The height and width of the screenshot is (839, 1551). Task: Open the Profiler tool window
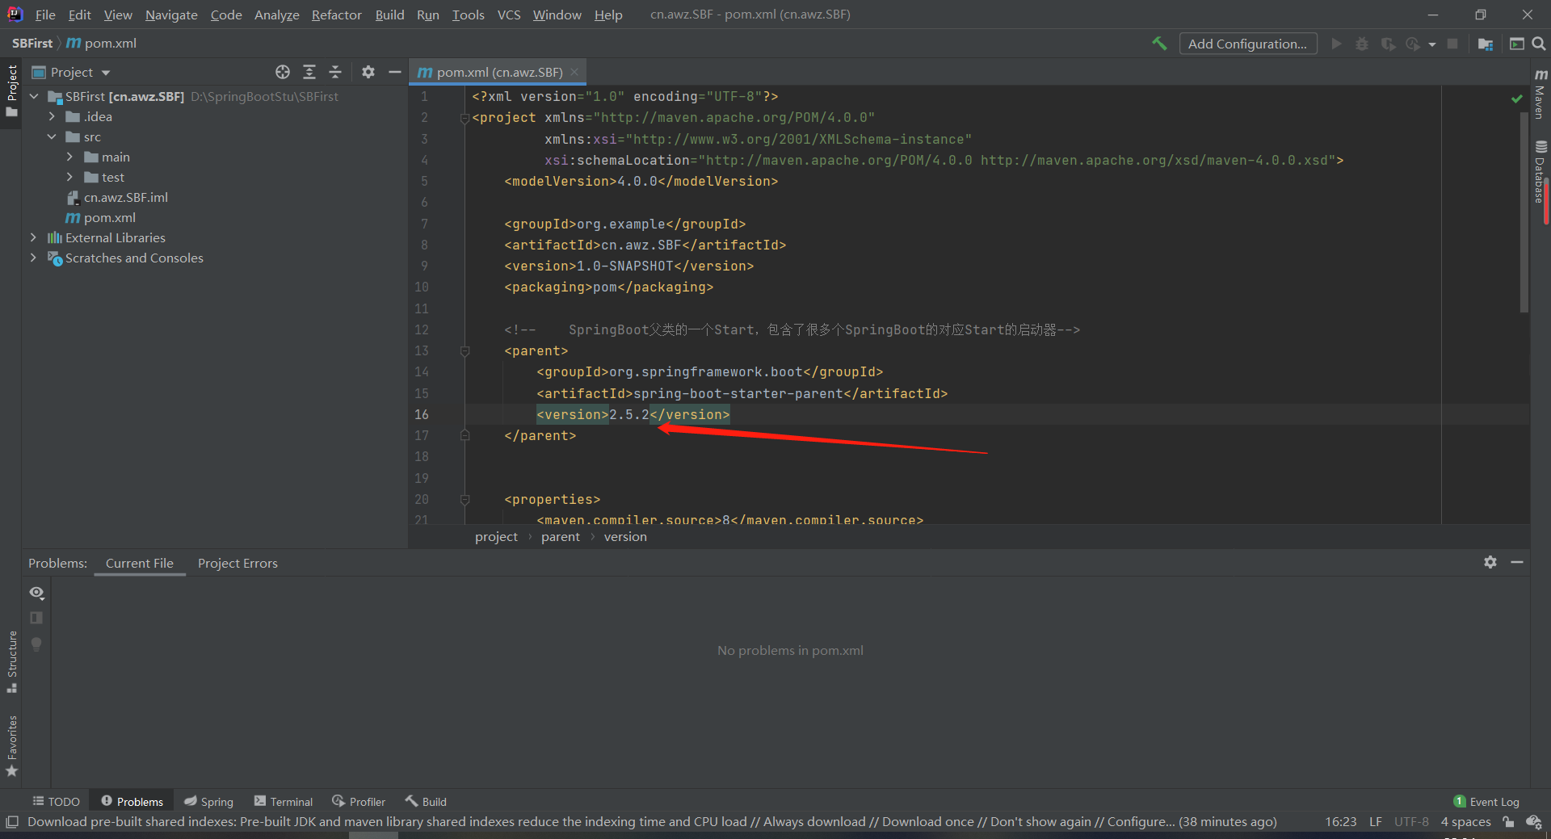(x=359, y=801)
